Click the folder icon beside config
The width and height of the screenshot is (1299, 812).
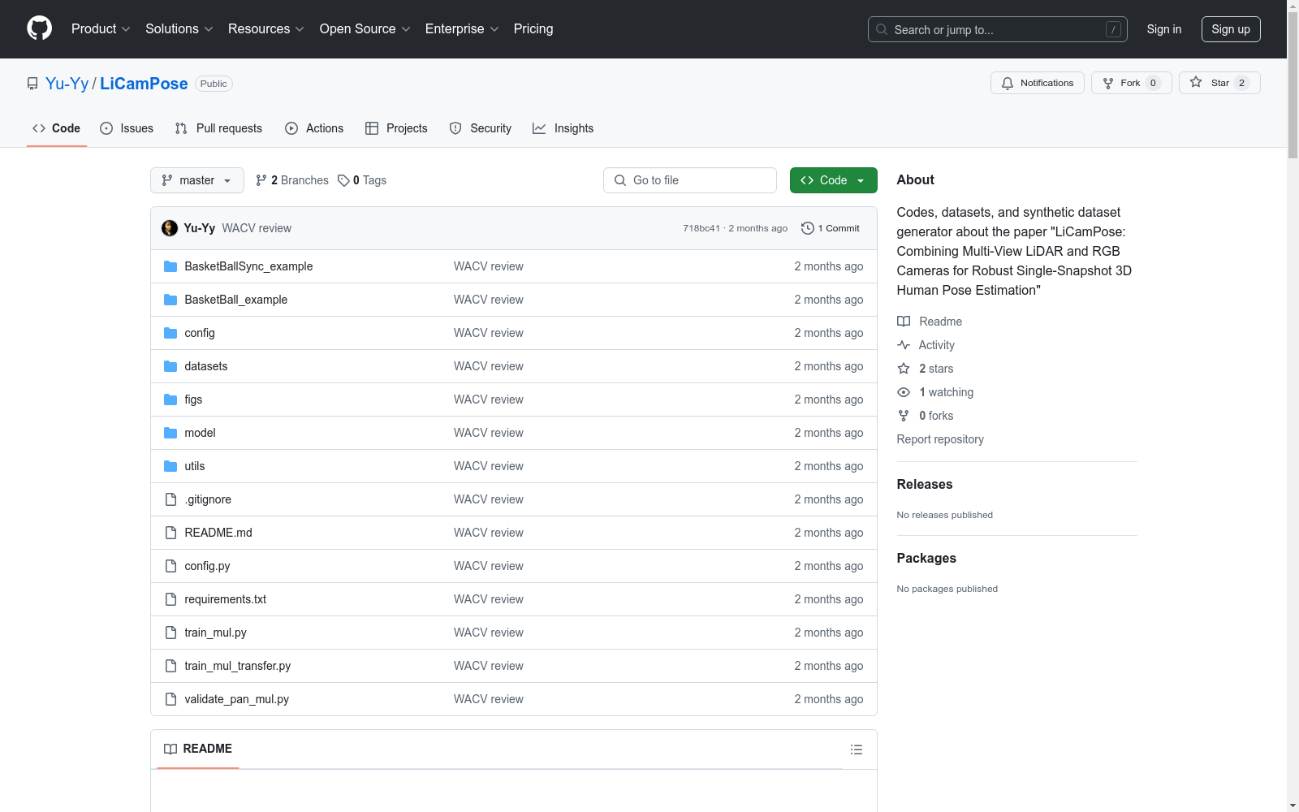point(170,333)
